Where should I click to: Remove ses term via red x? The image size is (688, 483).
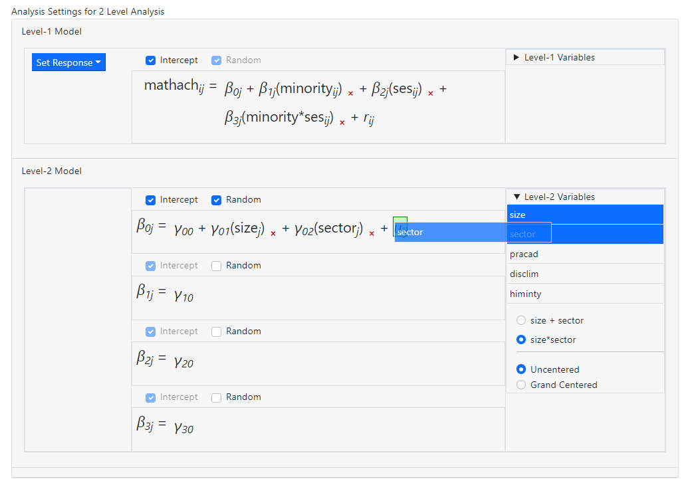431,94
